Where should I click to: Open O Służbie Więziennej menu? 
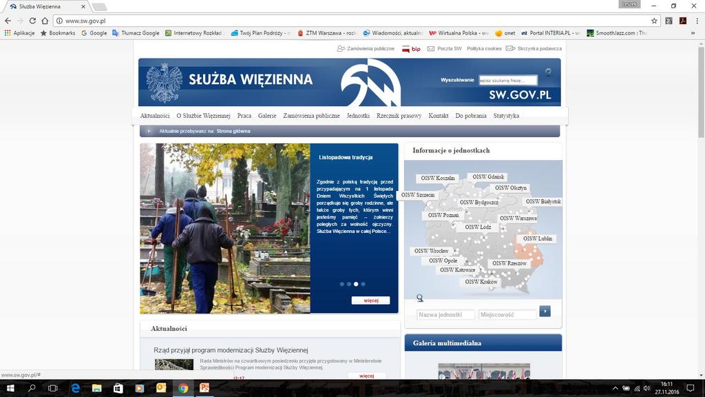tap(203, 116)
